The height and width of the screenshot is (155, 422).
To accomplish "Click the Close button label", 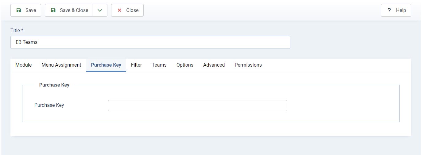I will click(132, 10).
